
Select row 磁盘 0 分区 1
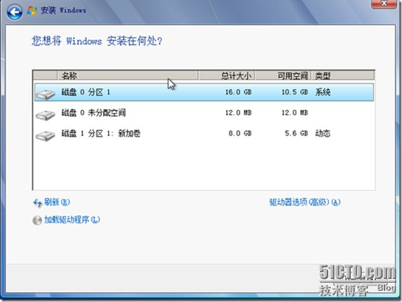tap(204, 92)
